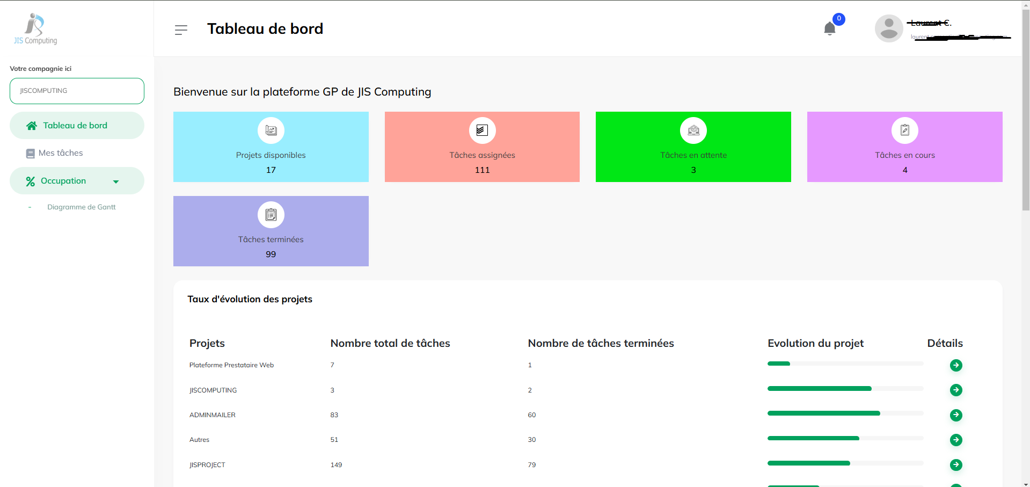Open details arrow for JISPROJECT
1030x487 pixels.
click(x=956, y=464)
